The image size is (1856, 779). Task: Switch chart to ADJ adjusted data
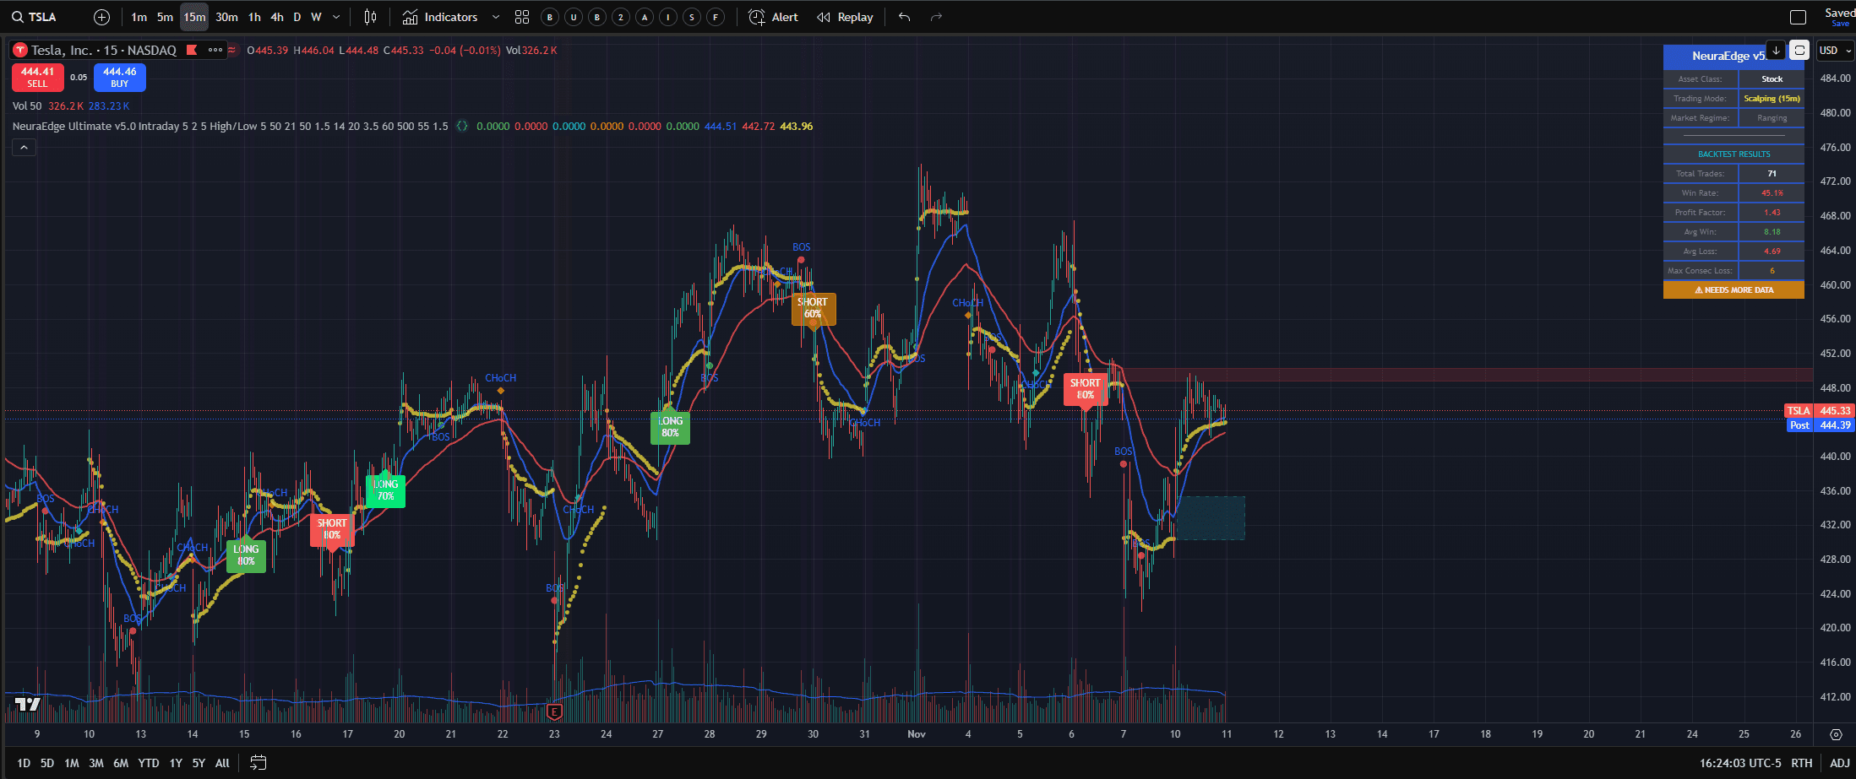coord(1838,762)
